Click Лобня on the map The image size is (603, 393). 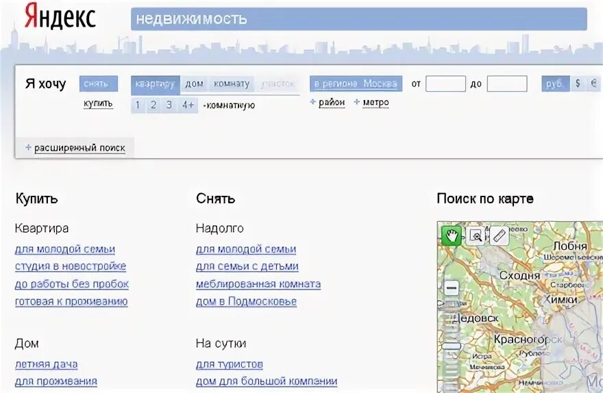(x=570, y=246)
